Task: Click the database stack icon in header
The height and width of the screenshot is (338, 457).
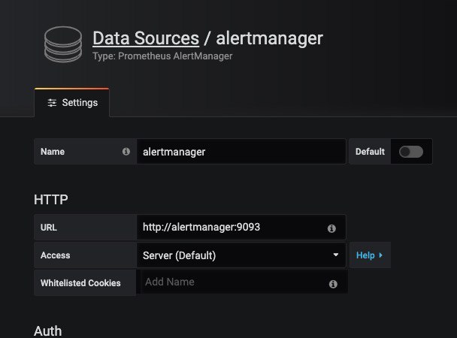Action: [x=63, y=44]
